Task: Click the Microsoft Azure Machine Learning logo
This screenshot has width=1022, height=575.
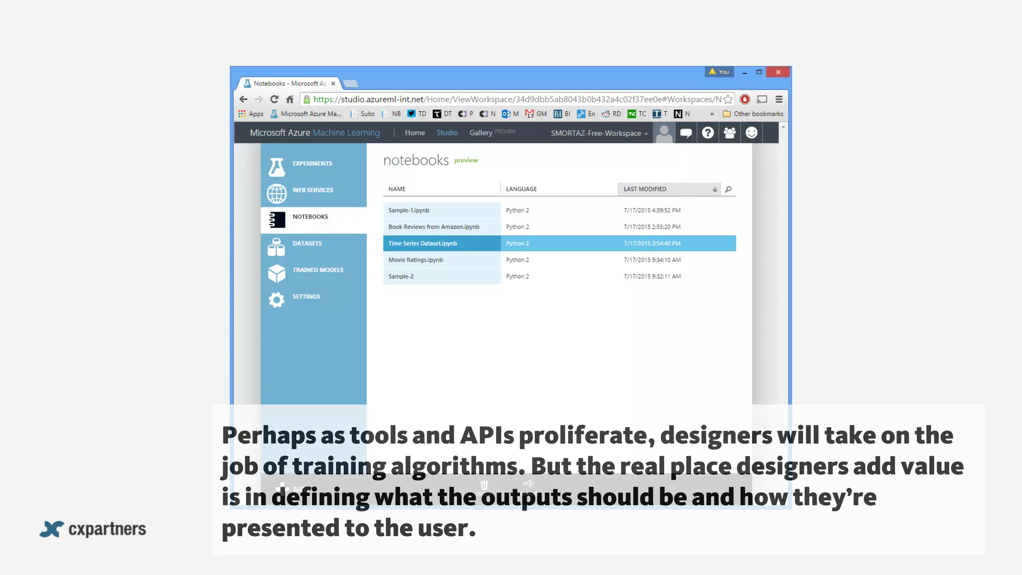Action: [315, 133]
